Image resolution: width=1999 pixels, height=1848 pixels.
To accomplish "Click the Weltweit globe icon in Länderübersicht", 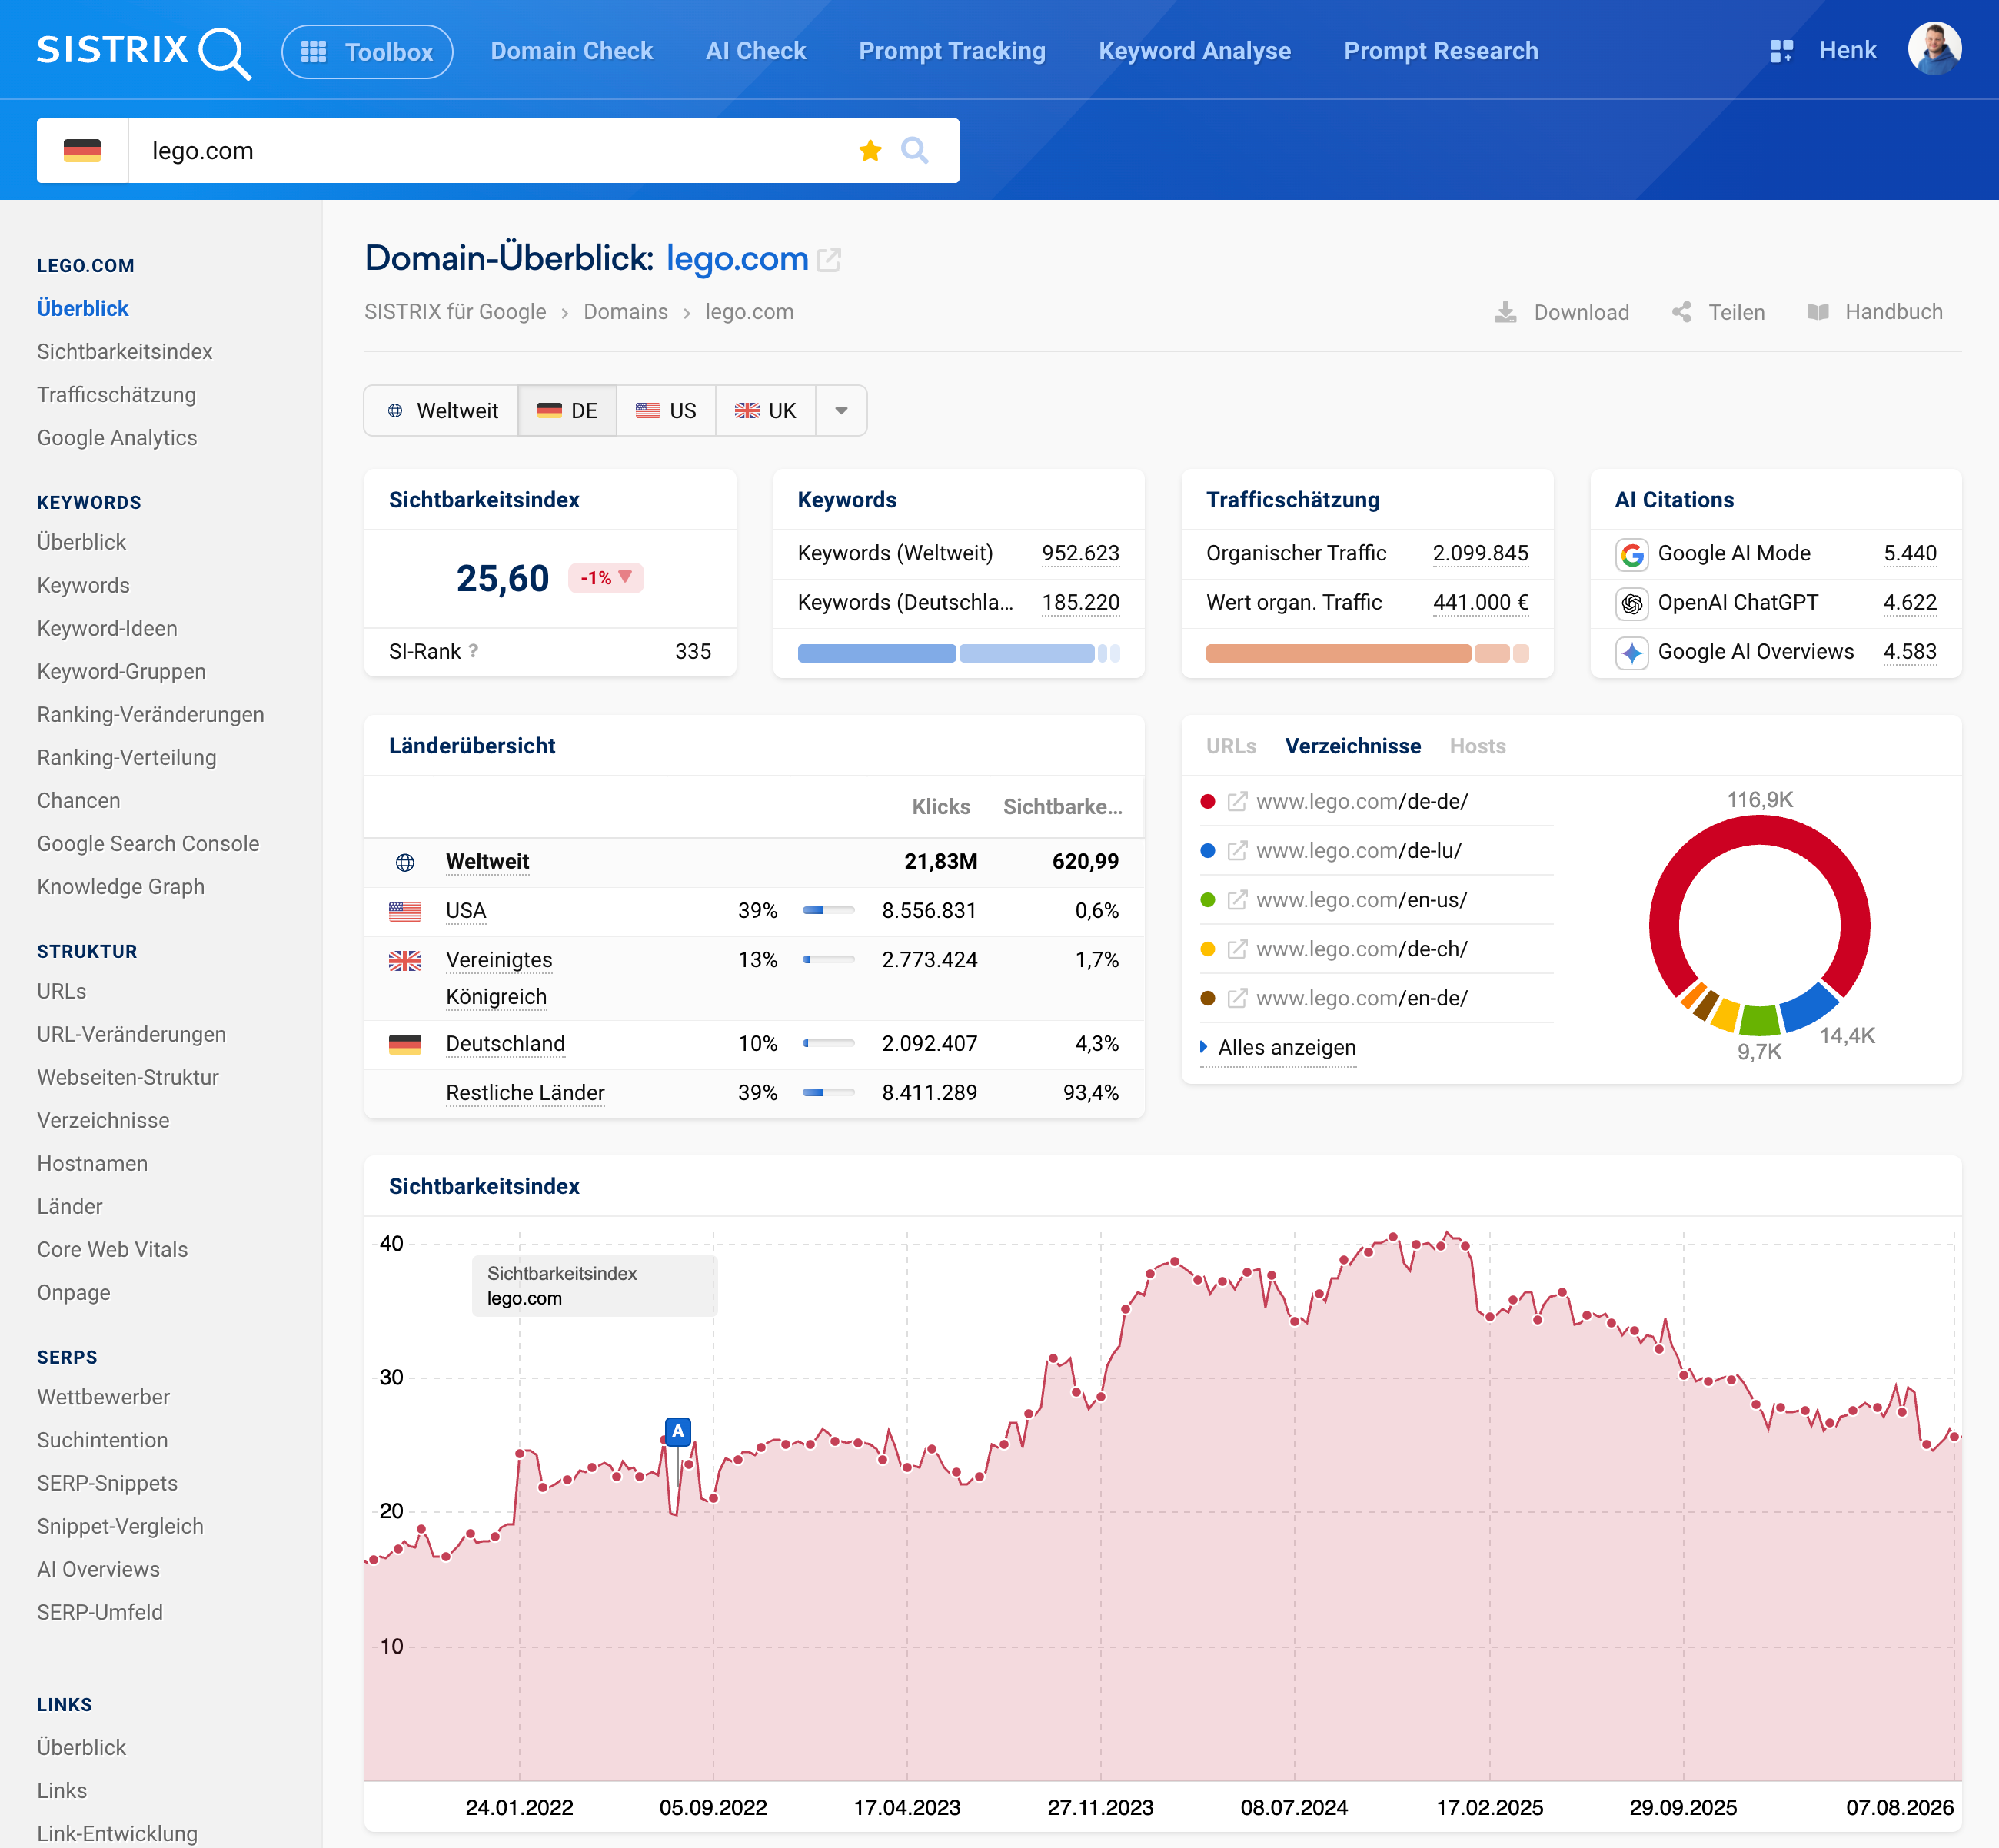I will [x=405, y=862].
